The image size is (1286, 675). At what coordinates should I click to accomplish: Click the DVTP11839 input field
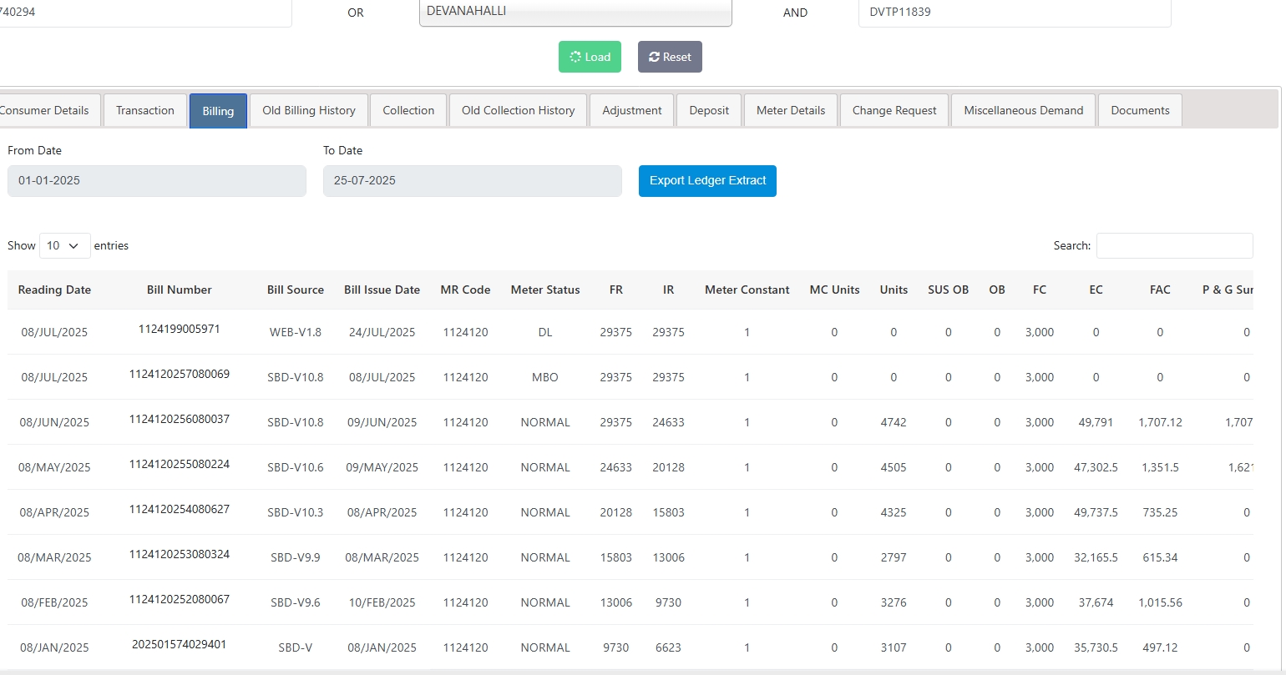pos(1015,13)
